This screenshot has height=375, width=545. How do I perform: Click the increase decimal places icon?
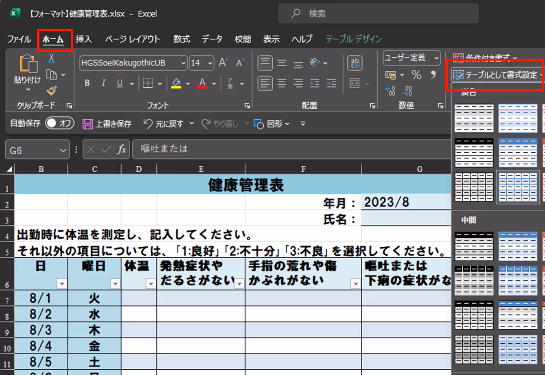pos(390,91)
